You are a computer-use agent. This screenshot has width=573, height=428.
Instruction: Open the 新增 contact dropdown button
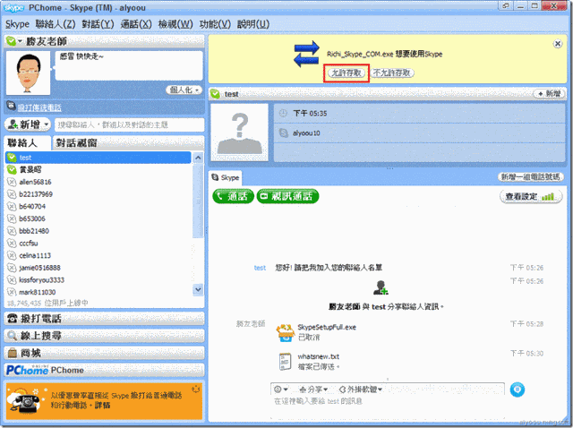[x=28, y=124]
